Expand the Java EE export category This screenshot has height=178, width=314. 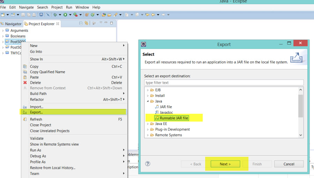coord(148,124)
